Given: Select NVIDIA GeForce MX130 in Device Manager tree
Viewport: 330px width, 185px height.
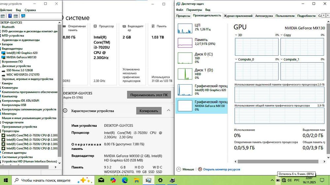Looking at the screenshot, I should click(21, 57).
